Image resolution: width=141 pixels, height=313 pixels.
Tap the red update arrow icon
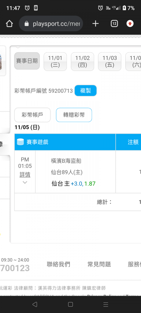tap(130, 24)
